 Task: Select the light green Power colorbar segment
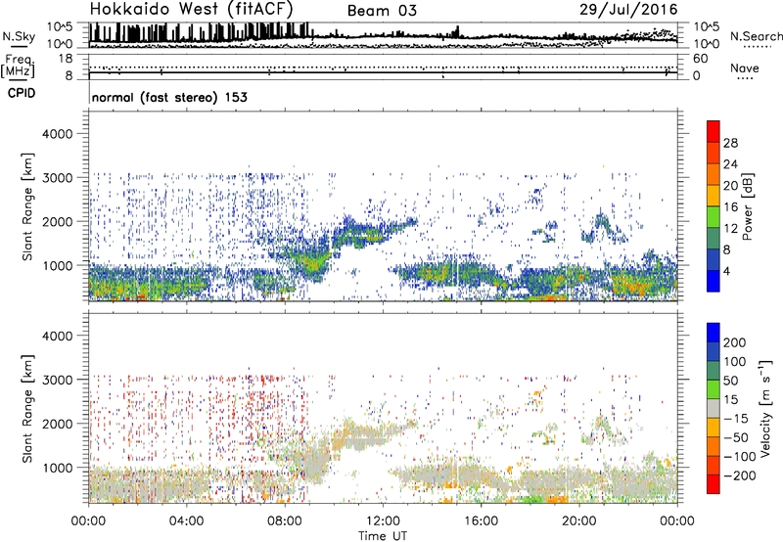(714, 217)
